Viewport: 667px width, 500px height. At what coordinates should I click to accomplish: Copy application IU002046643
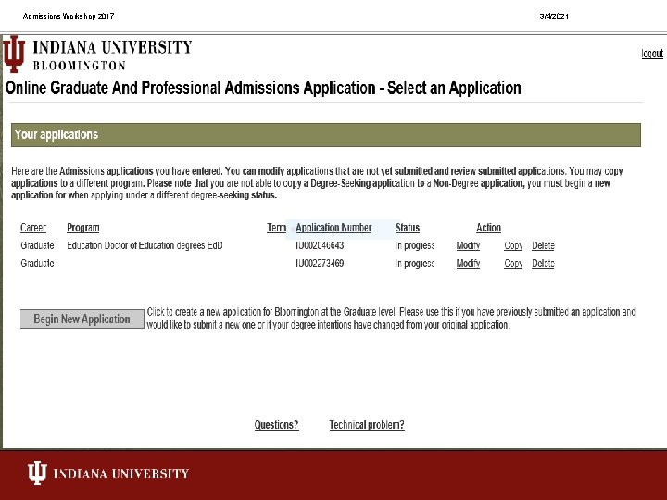[x=513, y=245]
